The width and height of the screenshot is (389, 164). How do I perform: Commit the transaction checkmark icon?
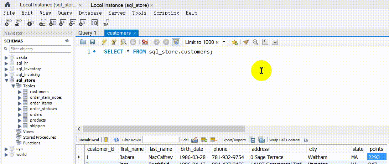[x=156, y=42]
